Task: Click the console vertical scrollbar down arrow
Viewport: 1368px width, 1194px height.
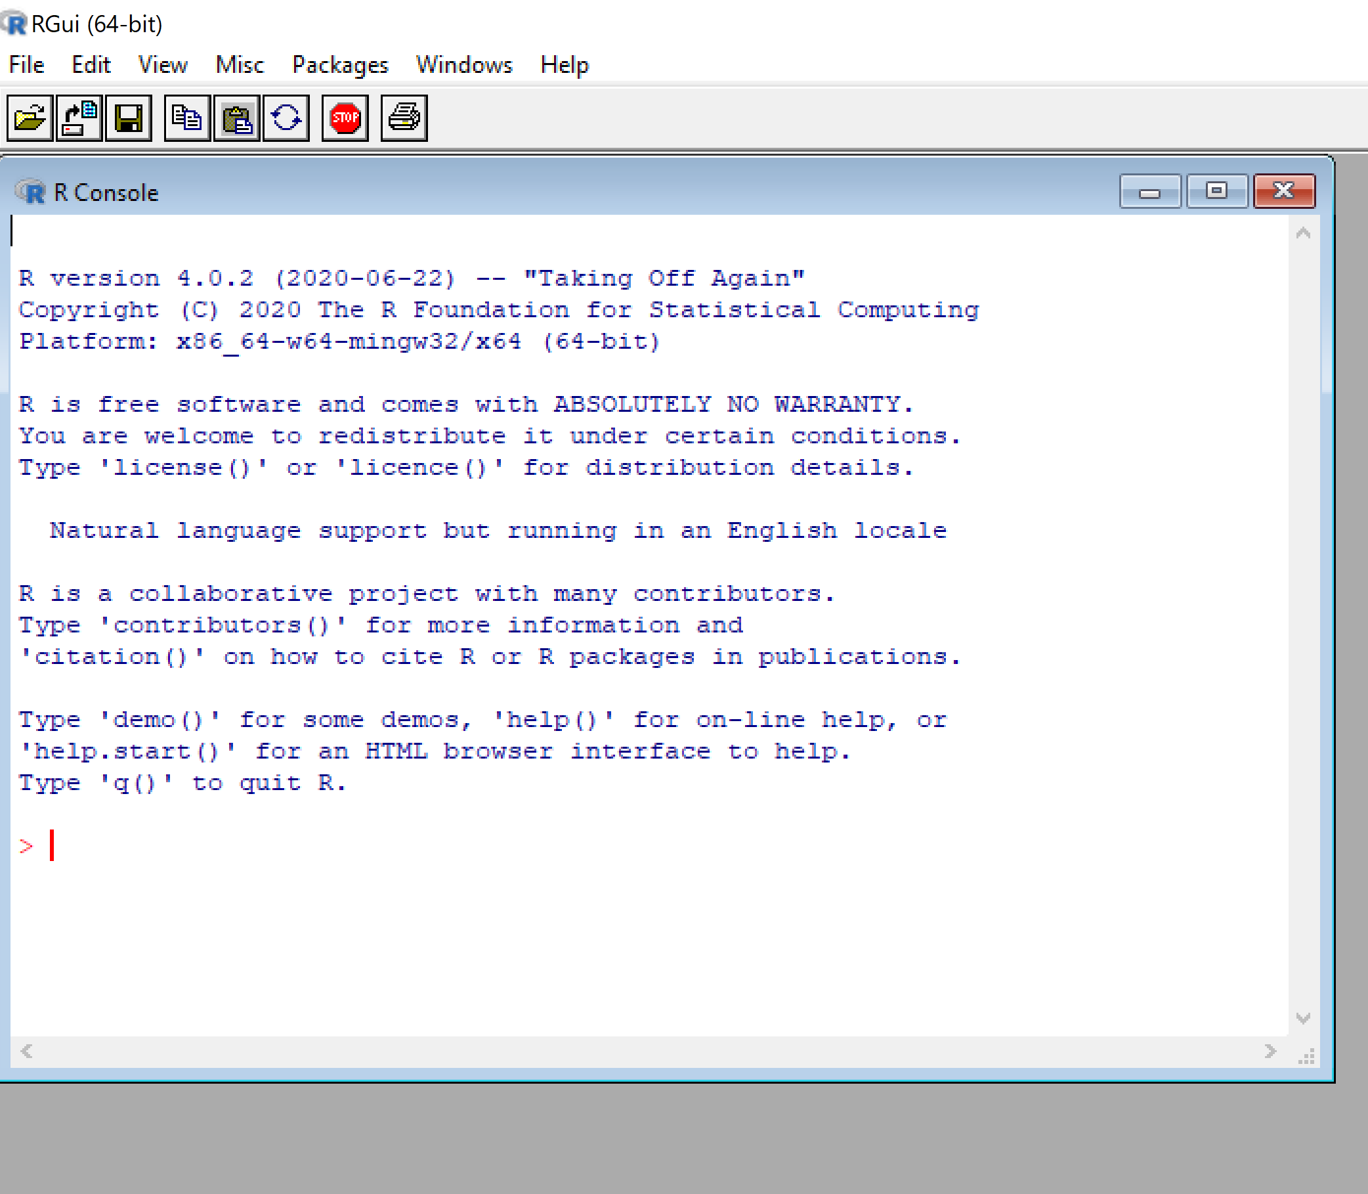Action: (1304, 1018)
